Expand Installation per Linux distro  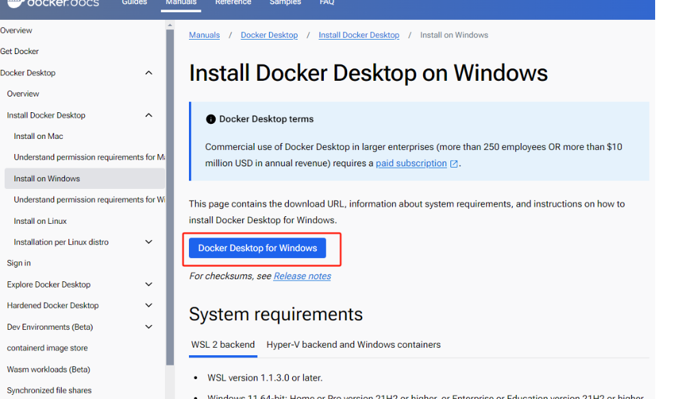coord(149,242)
